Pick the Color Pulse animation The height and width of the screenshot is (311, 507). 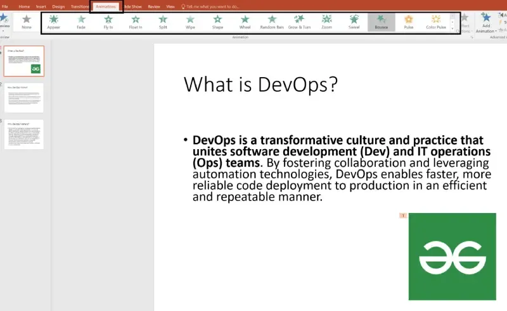click(x=436, y=22)
